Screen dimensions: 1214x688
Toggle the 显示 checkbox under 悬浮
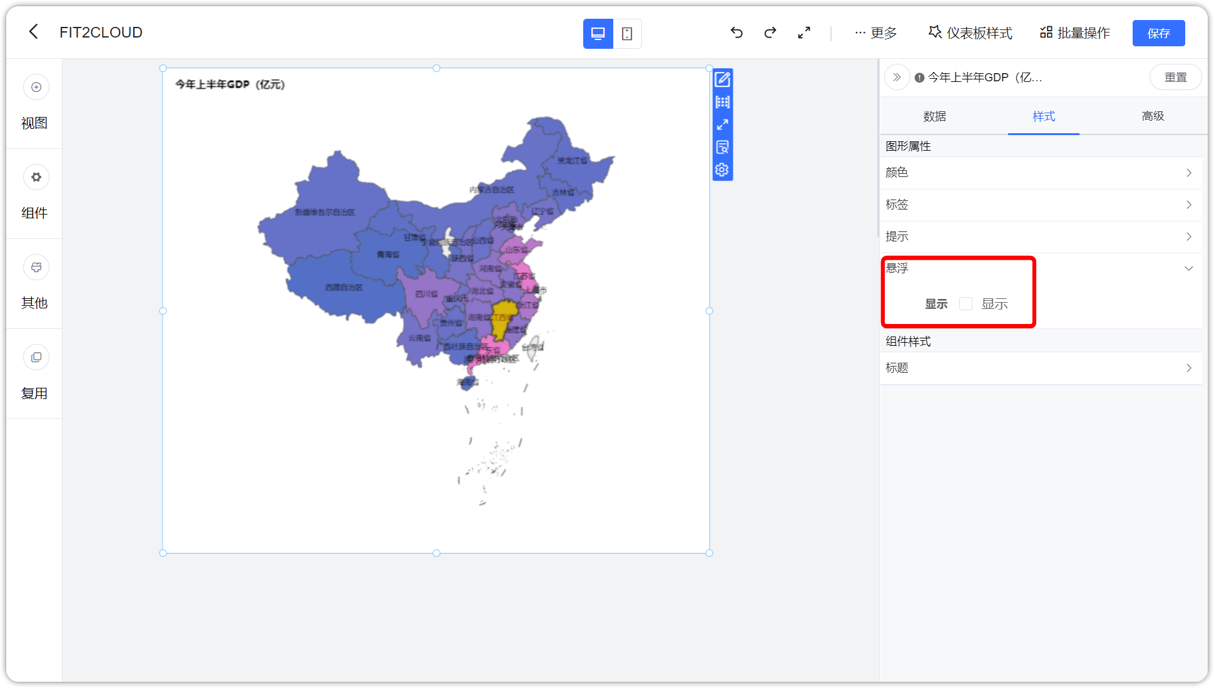[x=966, y=304]
